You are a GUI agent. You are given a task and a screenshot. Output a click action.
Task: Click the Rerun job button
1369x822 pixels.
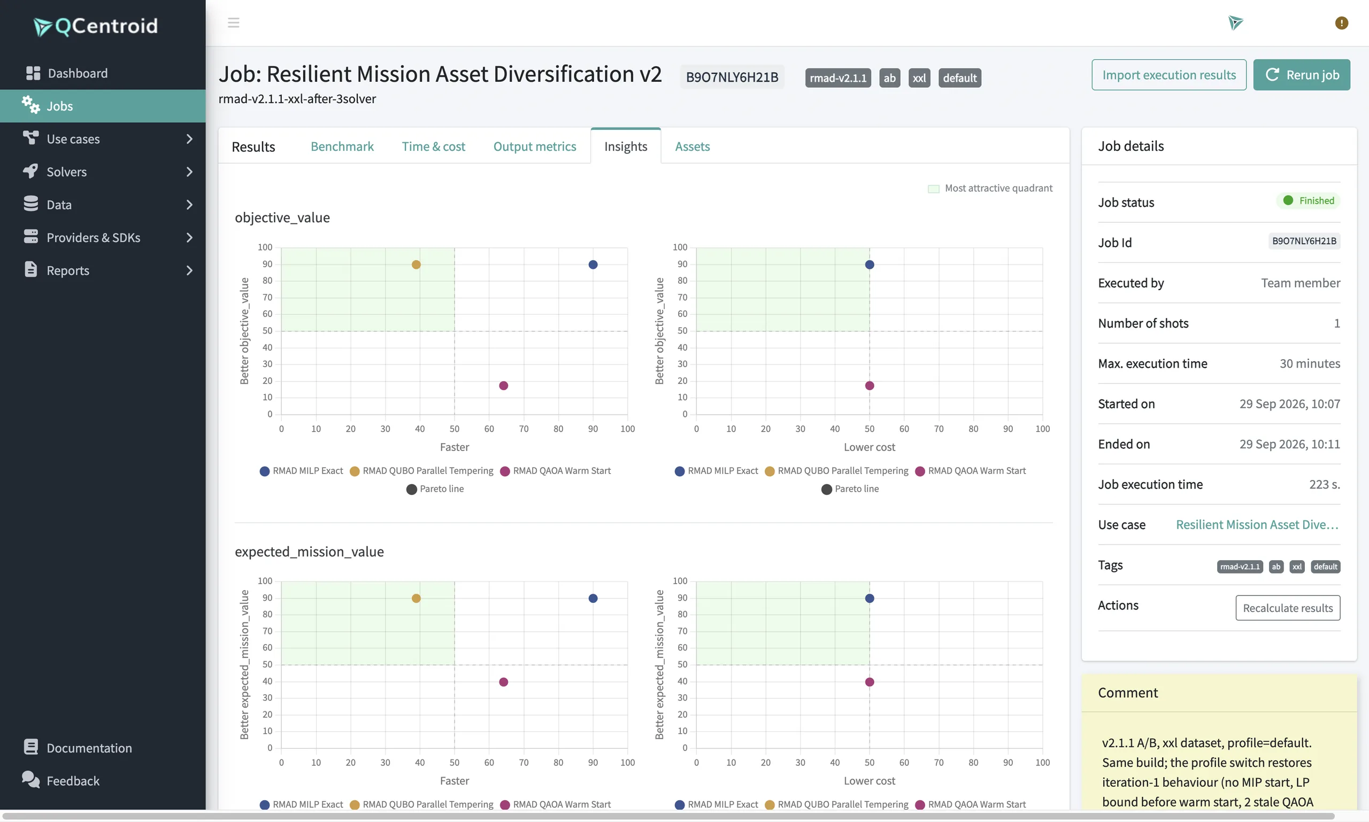[1302, 75]
